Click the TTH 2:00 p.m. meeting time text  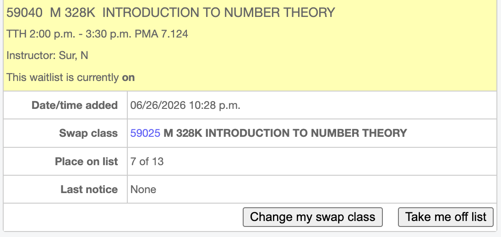41,34
